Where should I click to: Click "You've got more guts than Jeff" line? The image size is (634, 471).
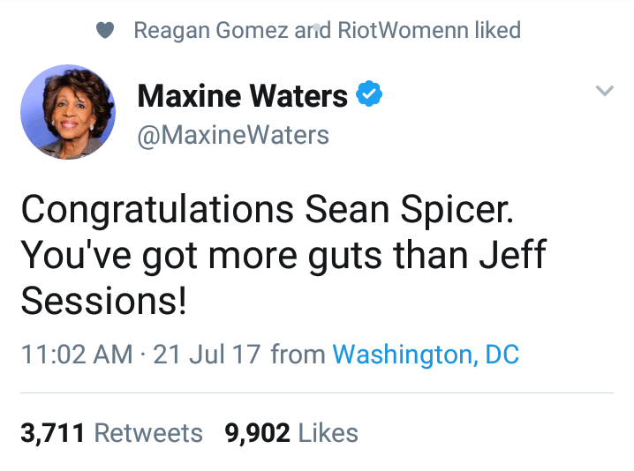[283, 256]
